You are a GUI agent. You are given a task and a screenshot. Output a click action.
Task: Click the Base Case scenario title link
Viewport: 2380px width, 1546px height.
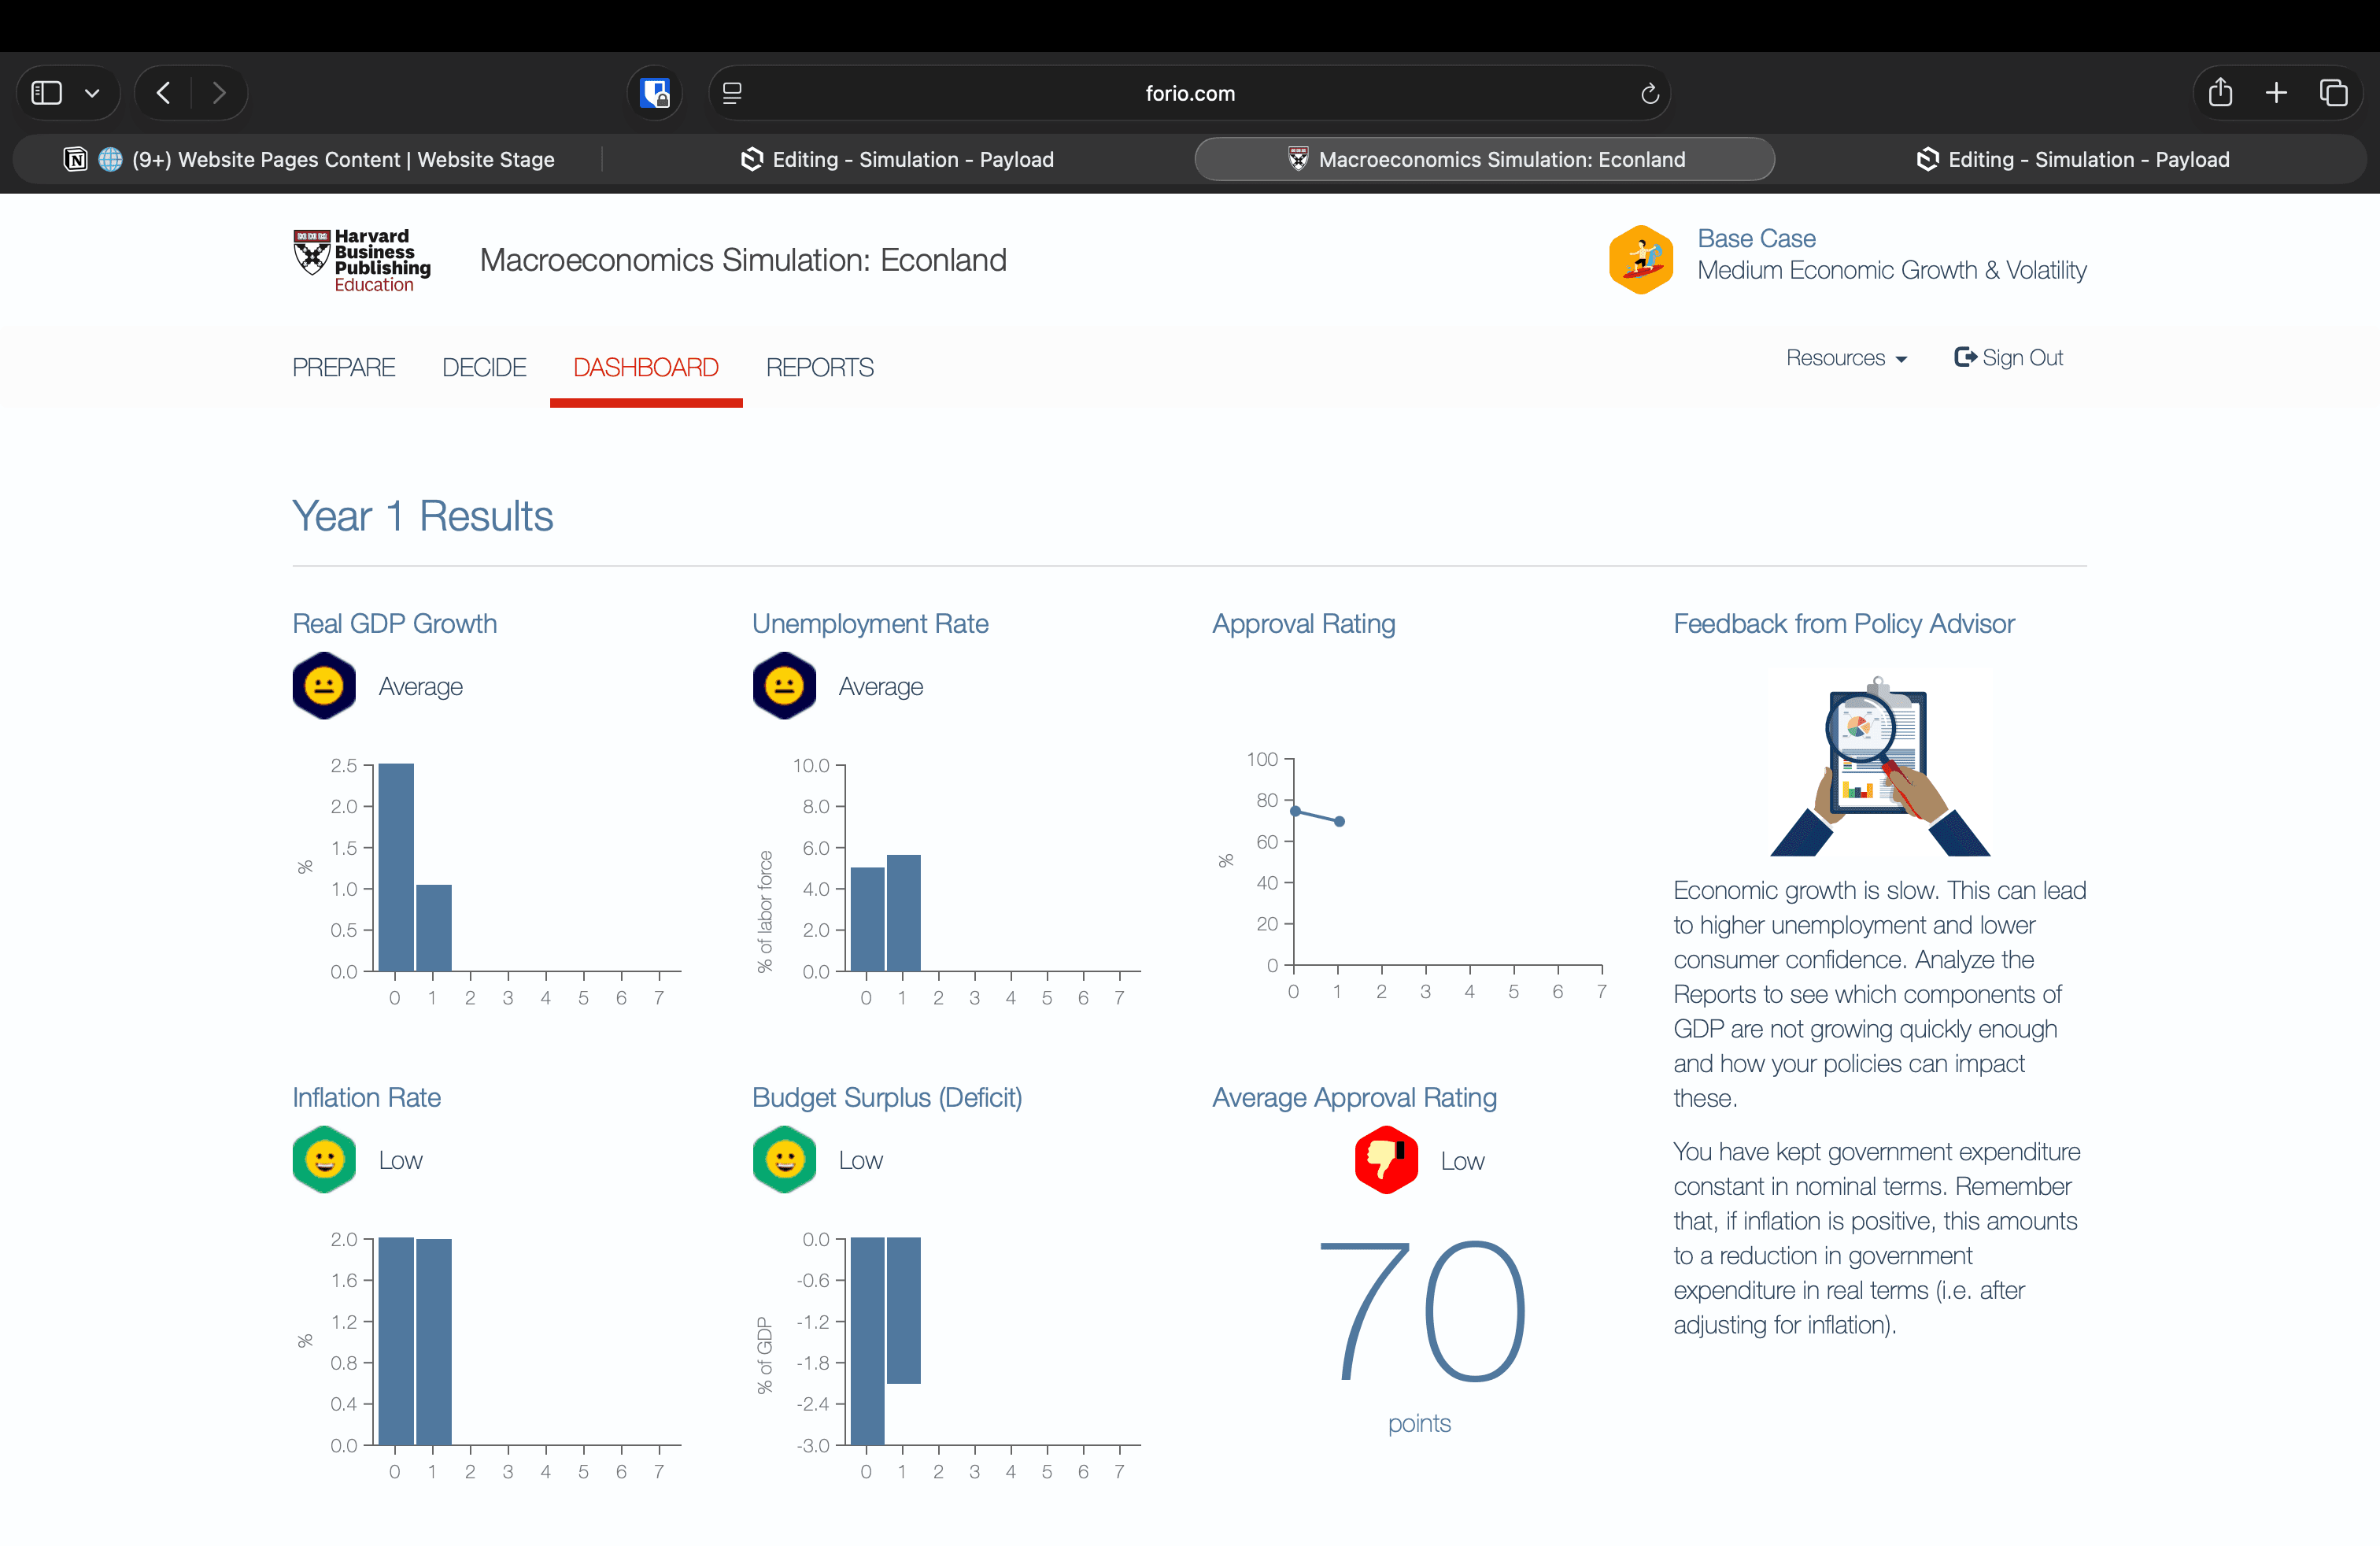click(1756, 238)
